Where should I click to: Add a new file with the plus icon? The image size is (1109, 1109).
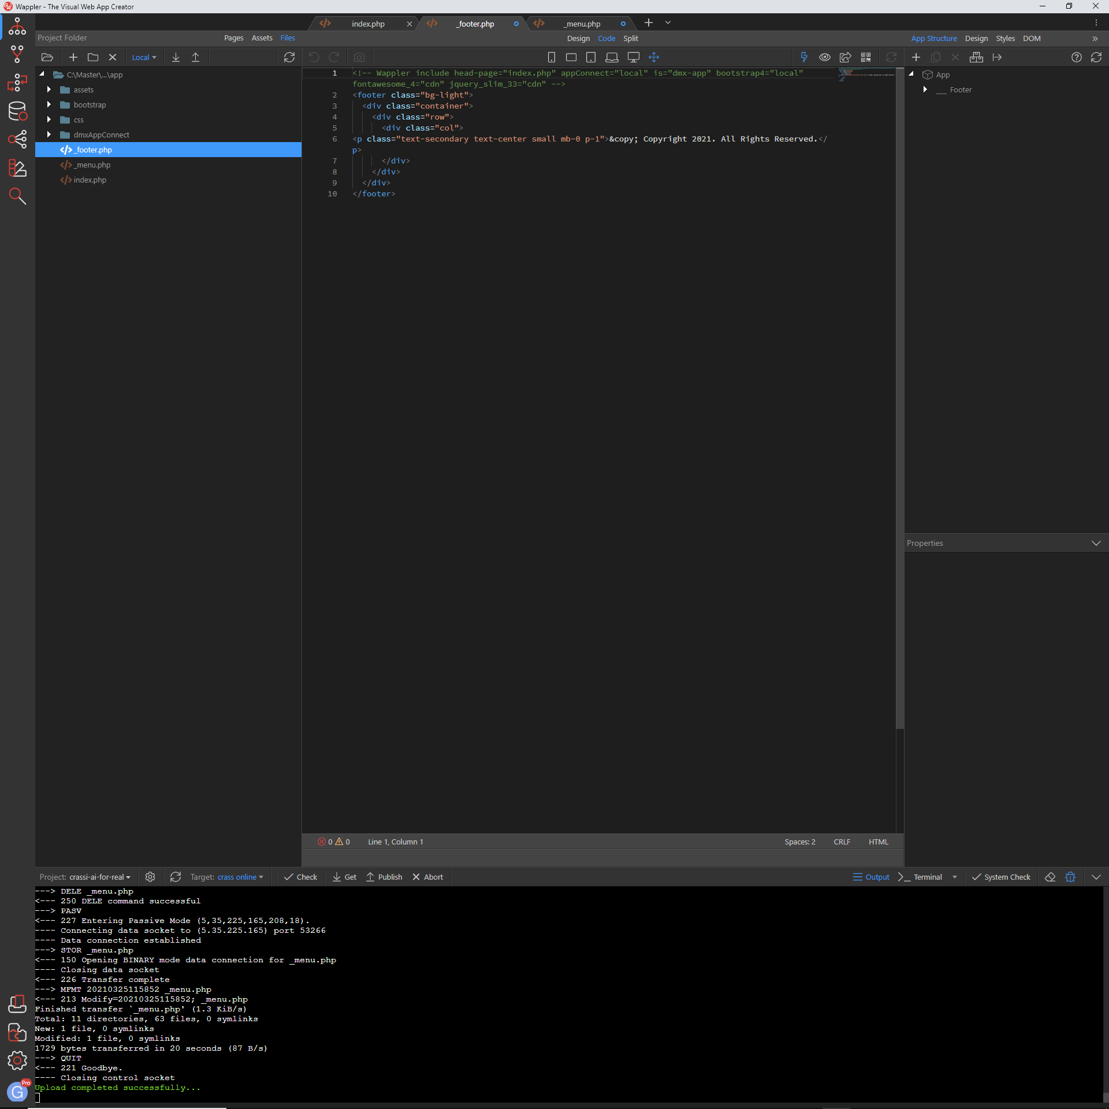(x=73, y=57)
